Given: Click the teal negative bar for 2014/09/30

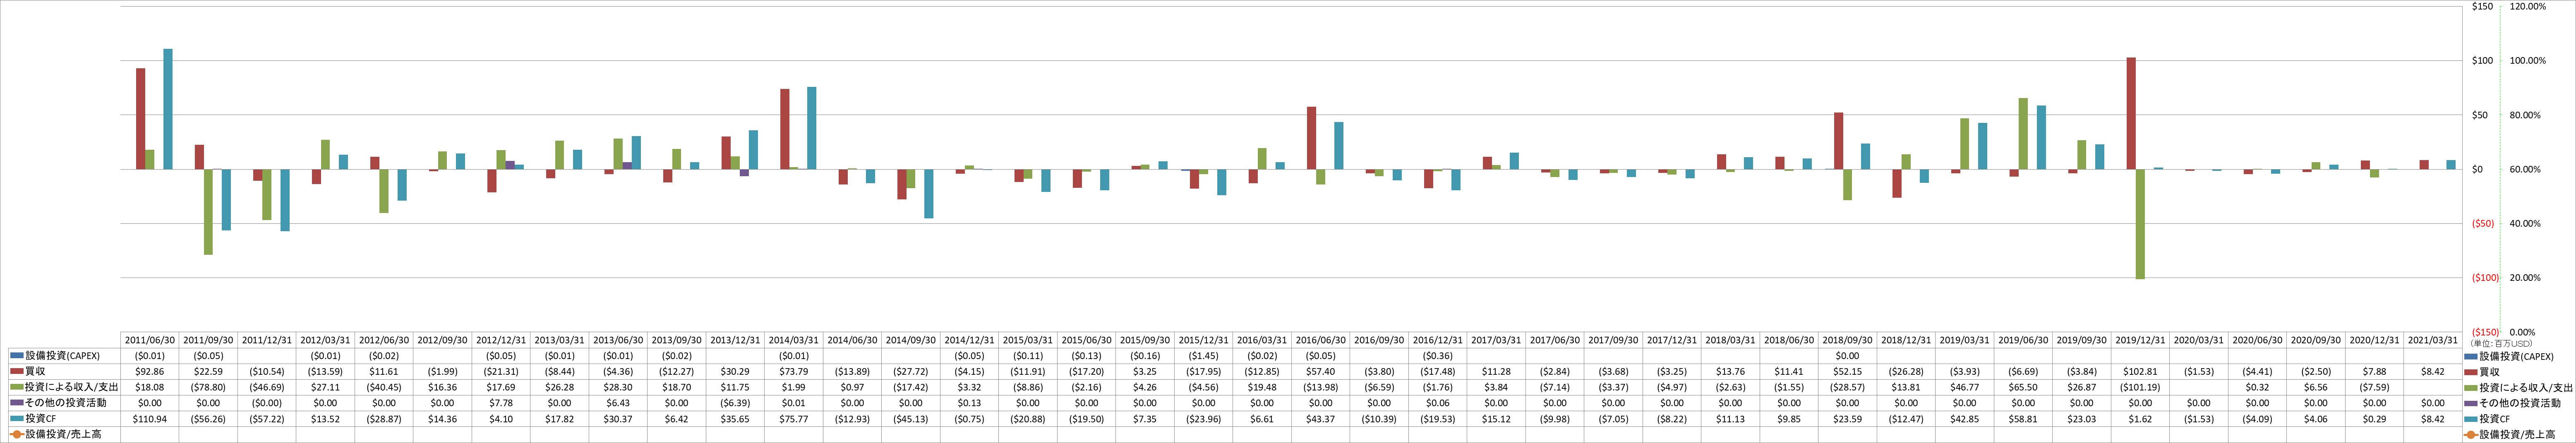Looking at the screenshot, I should coord(929,193).
